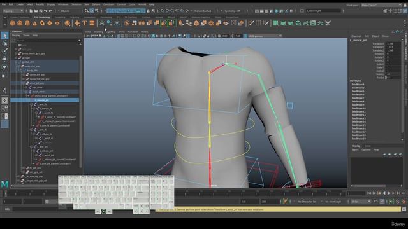The width and height of the screenshot is (408, 229).
Task: Collapse chest_drive node in Outliner
Action: click(x=26, y=92)
